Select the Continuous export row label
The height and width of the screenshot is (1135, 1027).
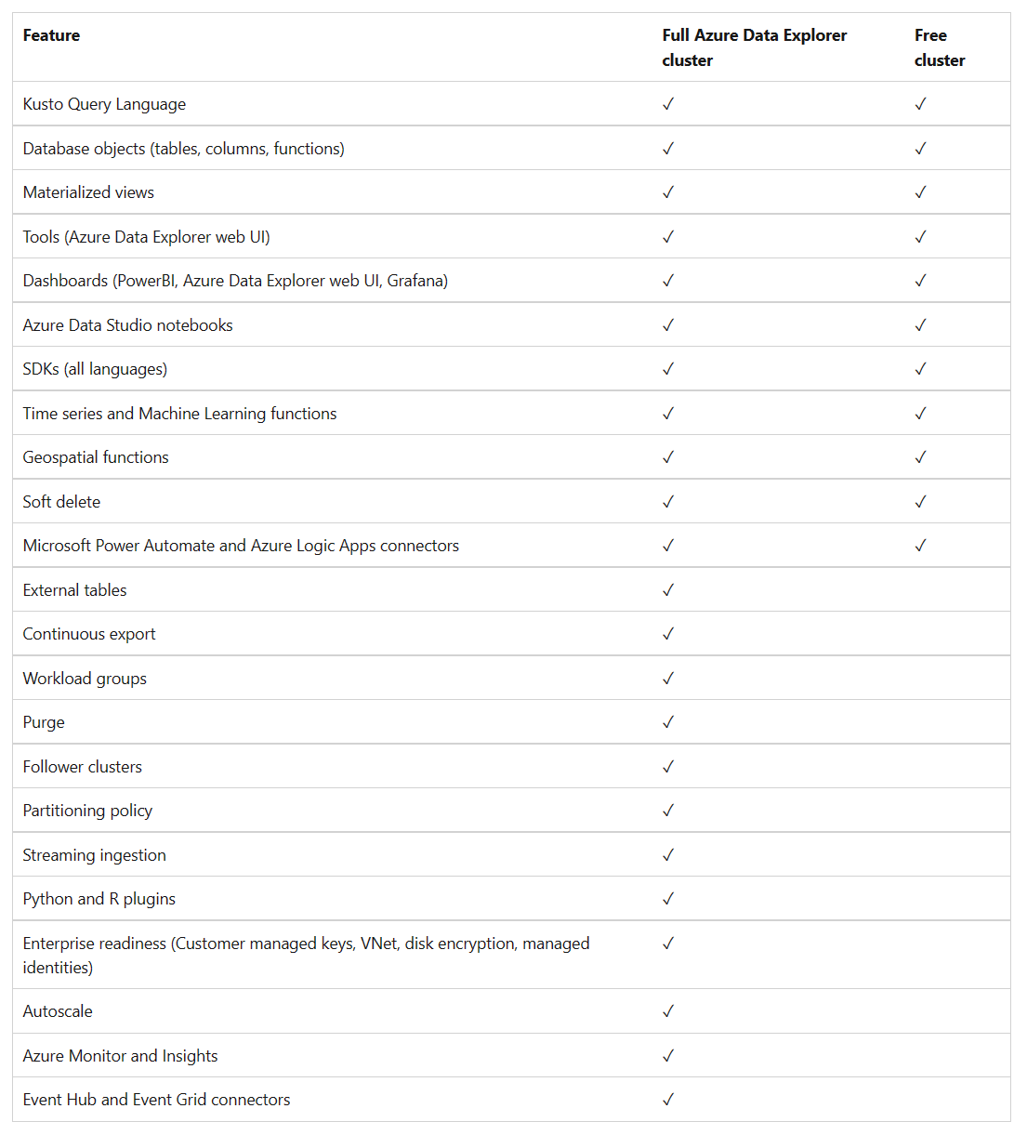(x=89, y=634)
